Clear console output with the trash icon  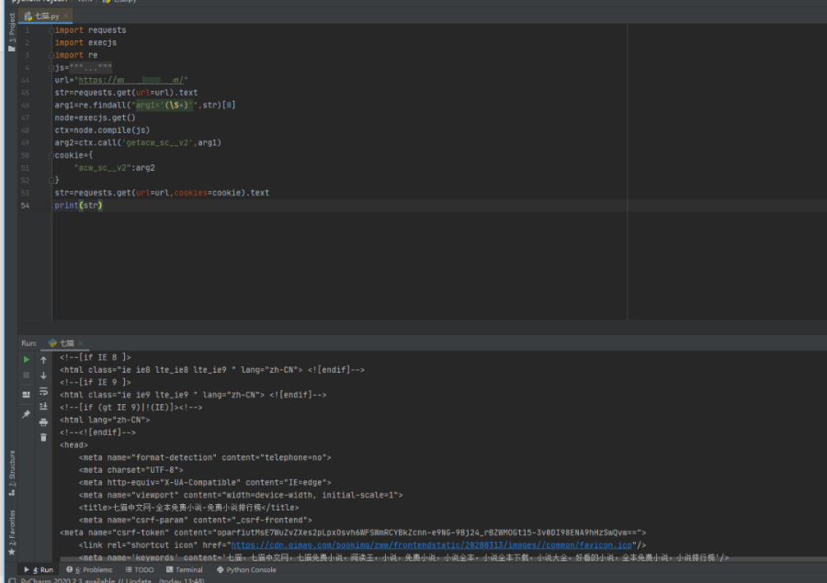point(43,437)
